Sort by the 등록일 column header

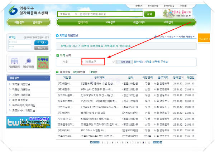coord(177,78)
